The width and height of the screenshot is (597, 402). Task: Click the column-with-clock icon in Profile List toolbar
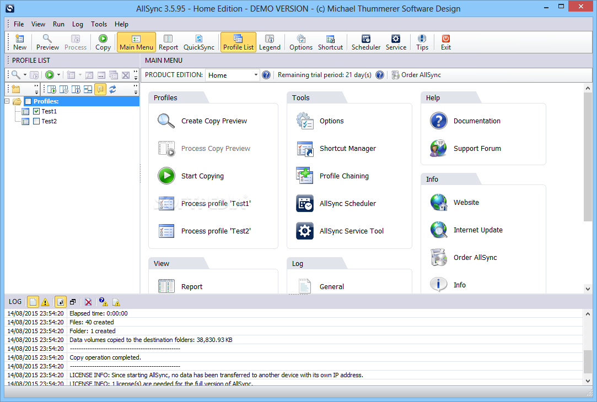point(64,89)
